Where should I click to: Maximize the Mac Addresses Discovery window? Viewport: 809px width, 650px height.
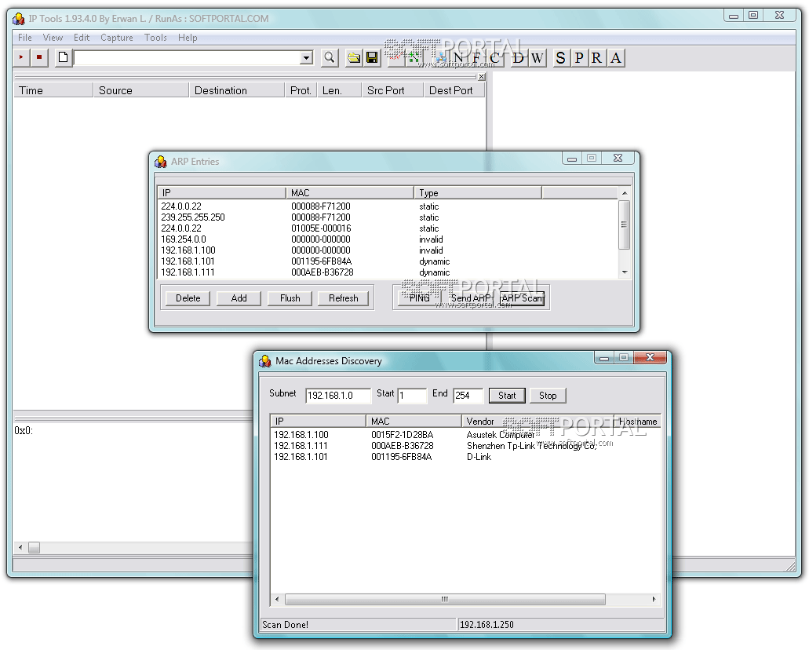[624, 357]
